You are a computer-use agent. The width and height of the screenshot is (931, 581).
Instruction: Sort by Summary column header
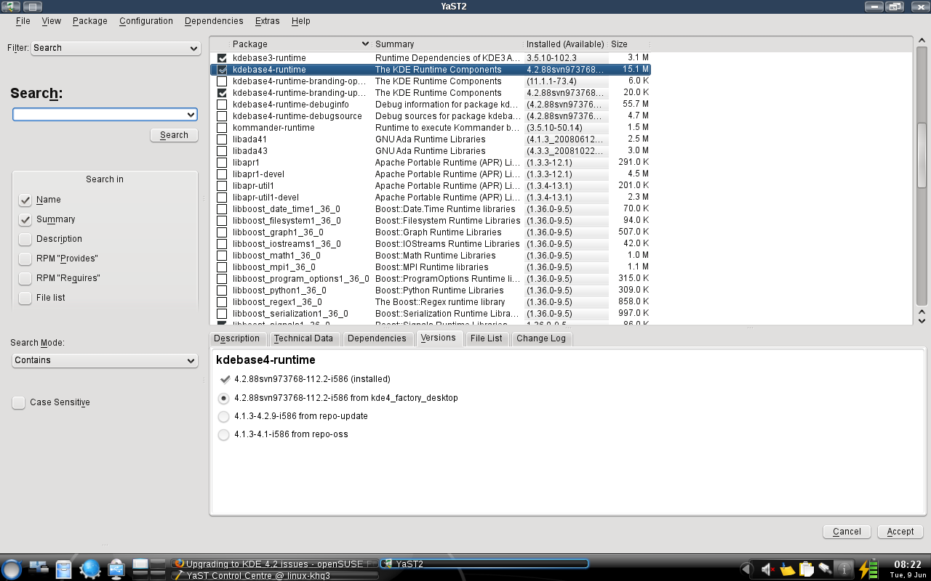pyautogui.click(x=448, y=44)
